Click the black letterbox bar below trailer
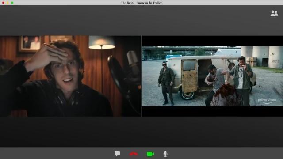This screenshot has height=159, width=283. click(212, 111)
